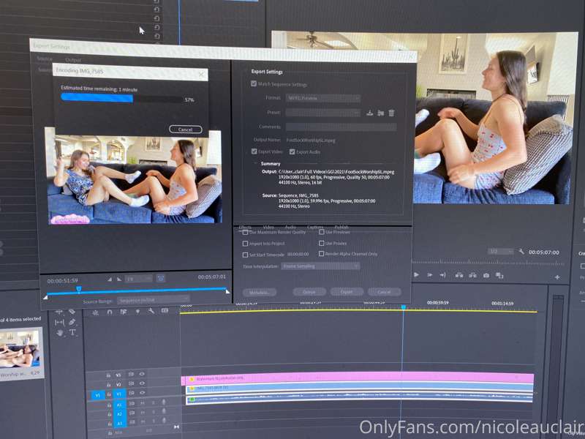Select the Type tool
The image size is (585, 439).
pos(72,332)
